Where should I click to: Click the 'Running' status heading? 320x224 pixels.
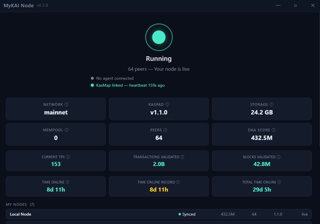pos(159,59)
